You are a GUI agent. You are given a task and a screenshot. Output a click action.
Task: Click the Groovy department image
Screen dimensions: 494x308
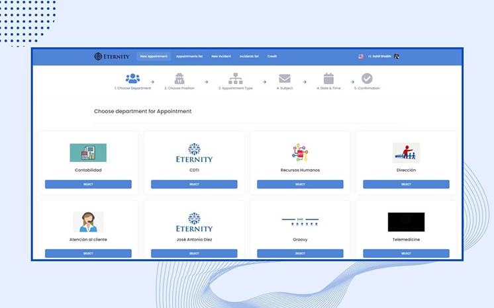point(300,222)
